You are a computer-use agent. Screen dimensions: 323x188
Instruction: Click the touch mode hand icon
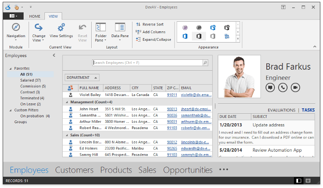coord(16,7)
